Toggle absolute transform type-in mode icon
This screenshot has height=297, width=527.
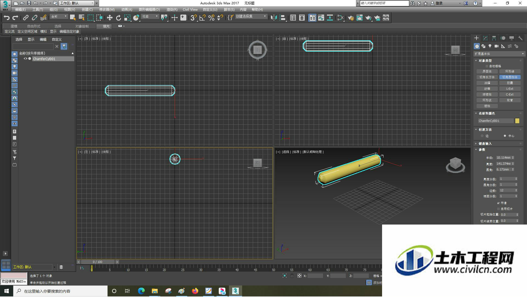pyautogui.click(x=299, y=276)
